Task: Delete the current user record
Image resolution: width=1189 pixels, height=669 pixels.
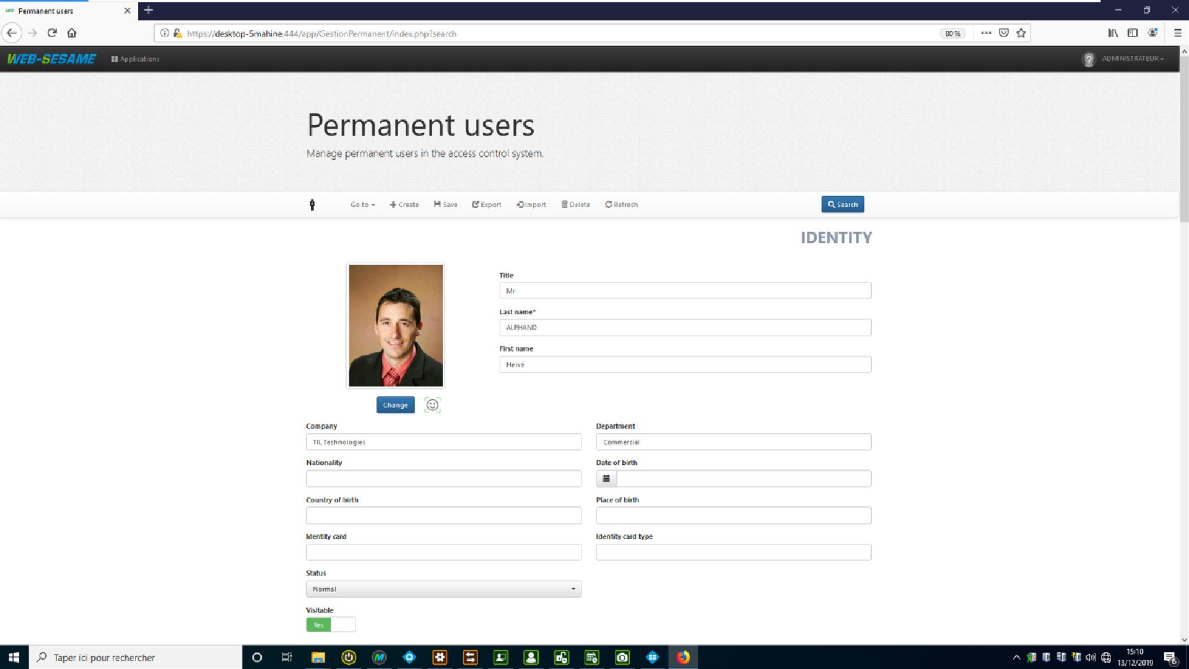Action: pyautogui.click(x=575, y=204)
